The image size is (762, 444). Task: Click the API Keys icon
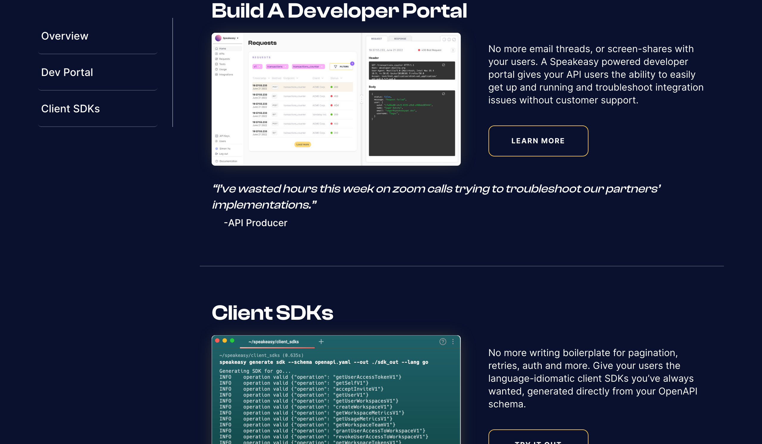(x=216, y=136)
